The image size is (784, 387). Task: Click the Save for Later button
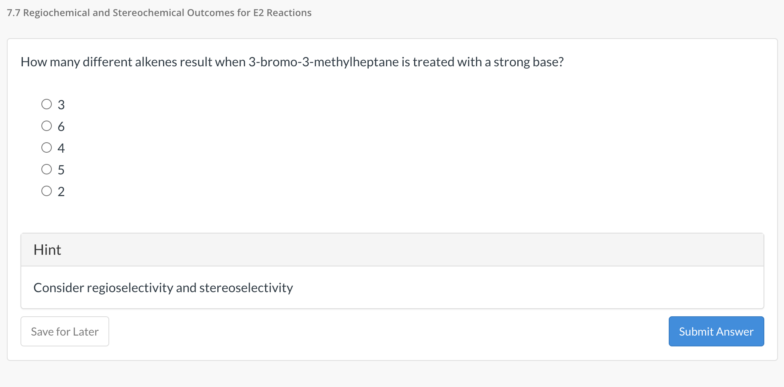pyautogui.click(x=65, y=332)
